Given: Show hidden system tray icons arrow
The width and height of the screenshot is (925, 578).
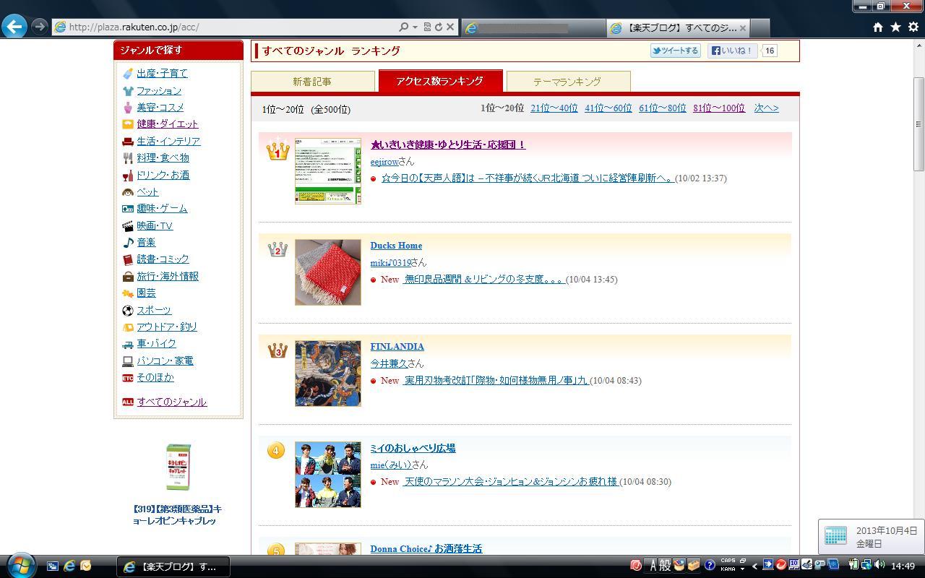Looking at the screenshot, I should 755,566.
